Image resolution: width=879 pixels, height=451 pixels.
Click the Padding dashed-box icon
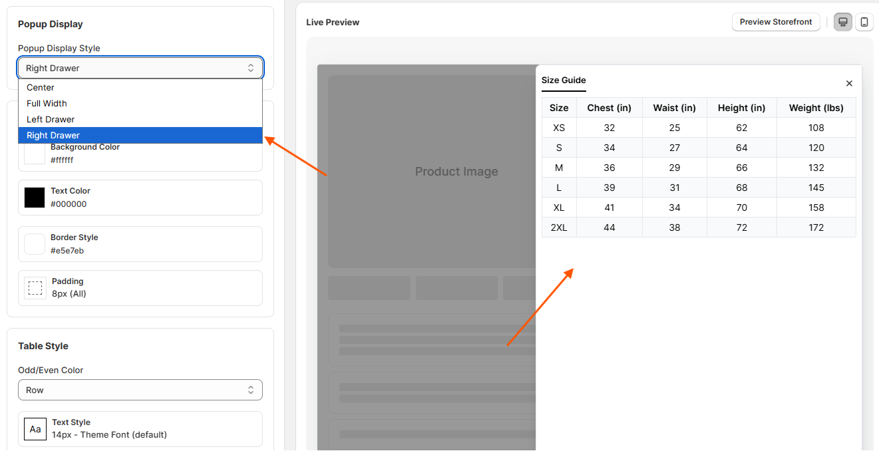click(x=35, y=288)
